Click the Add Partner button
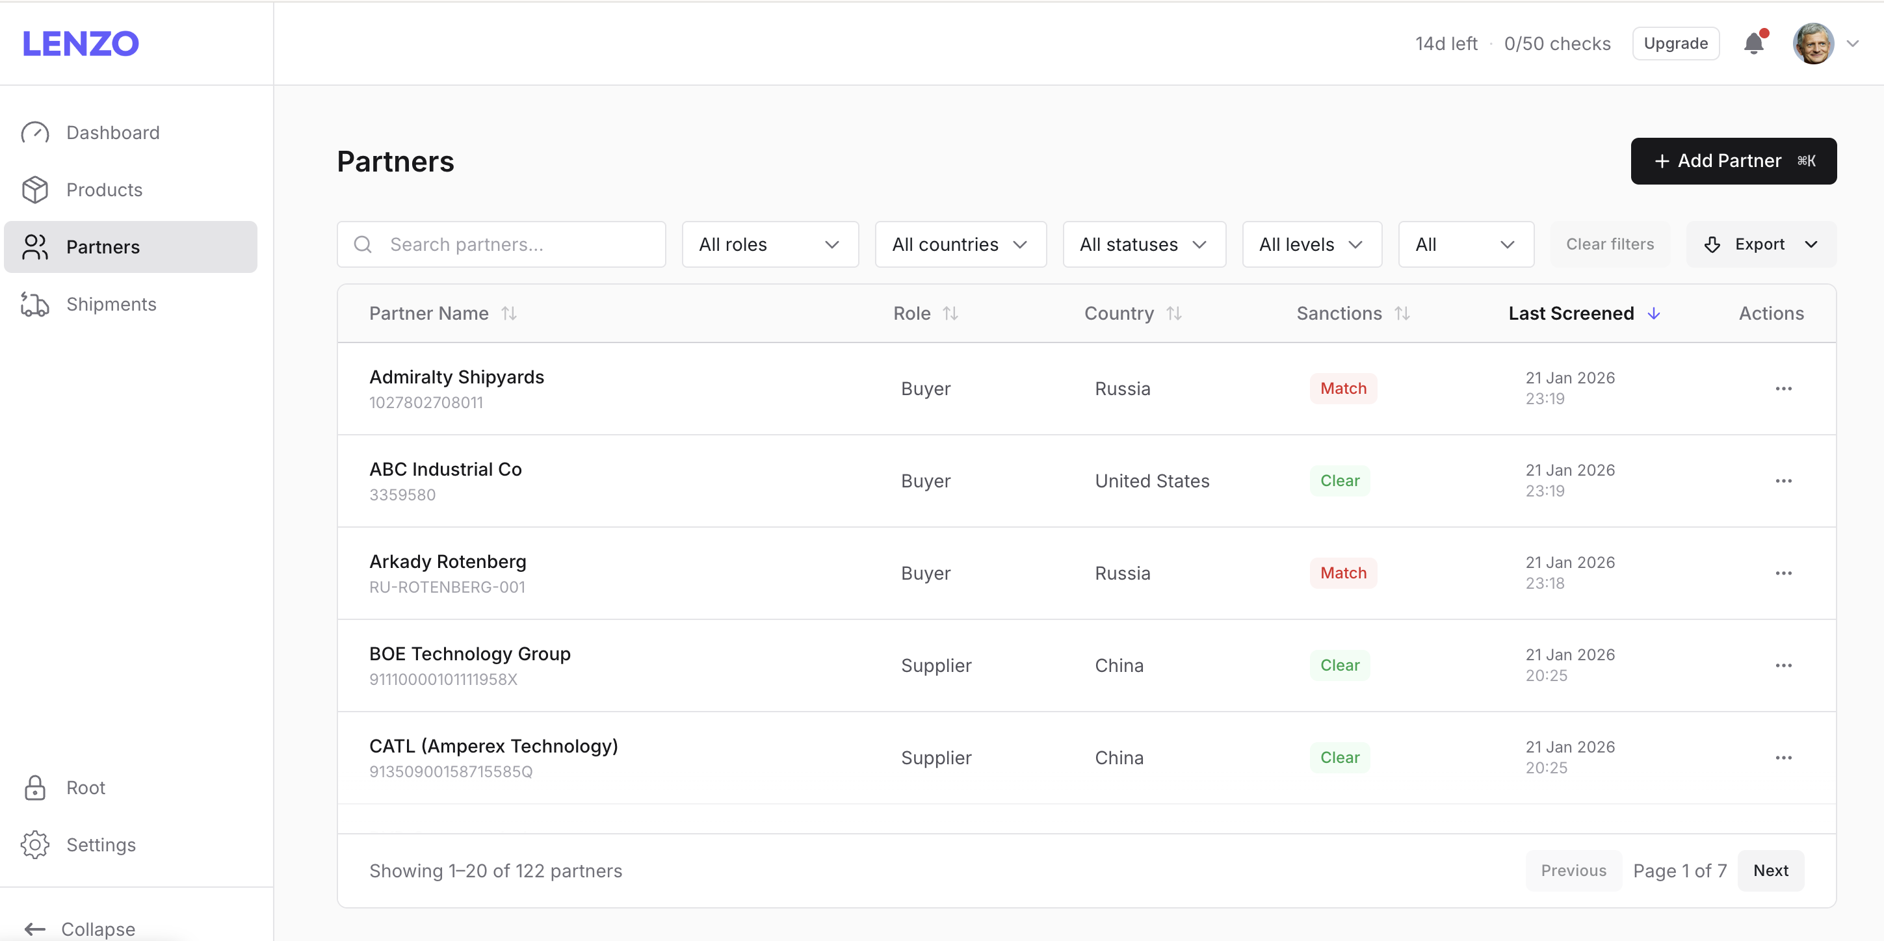 (x=1733, y=160)
